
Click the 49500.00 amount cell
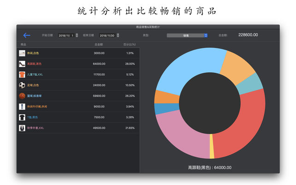coord(99,128)
